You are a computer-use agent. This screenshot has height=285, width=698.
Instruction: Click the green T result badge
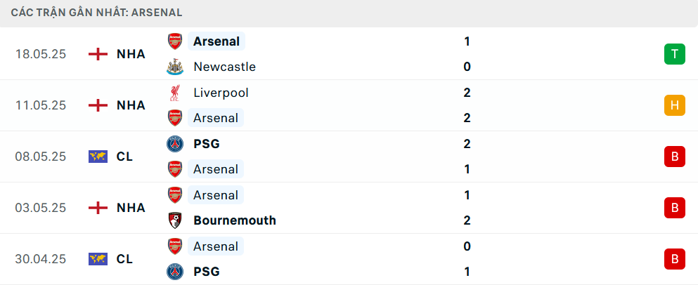(x=674, y=54)
